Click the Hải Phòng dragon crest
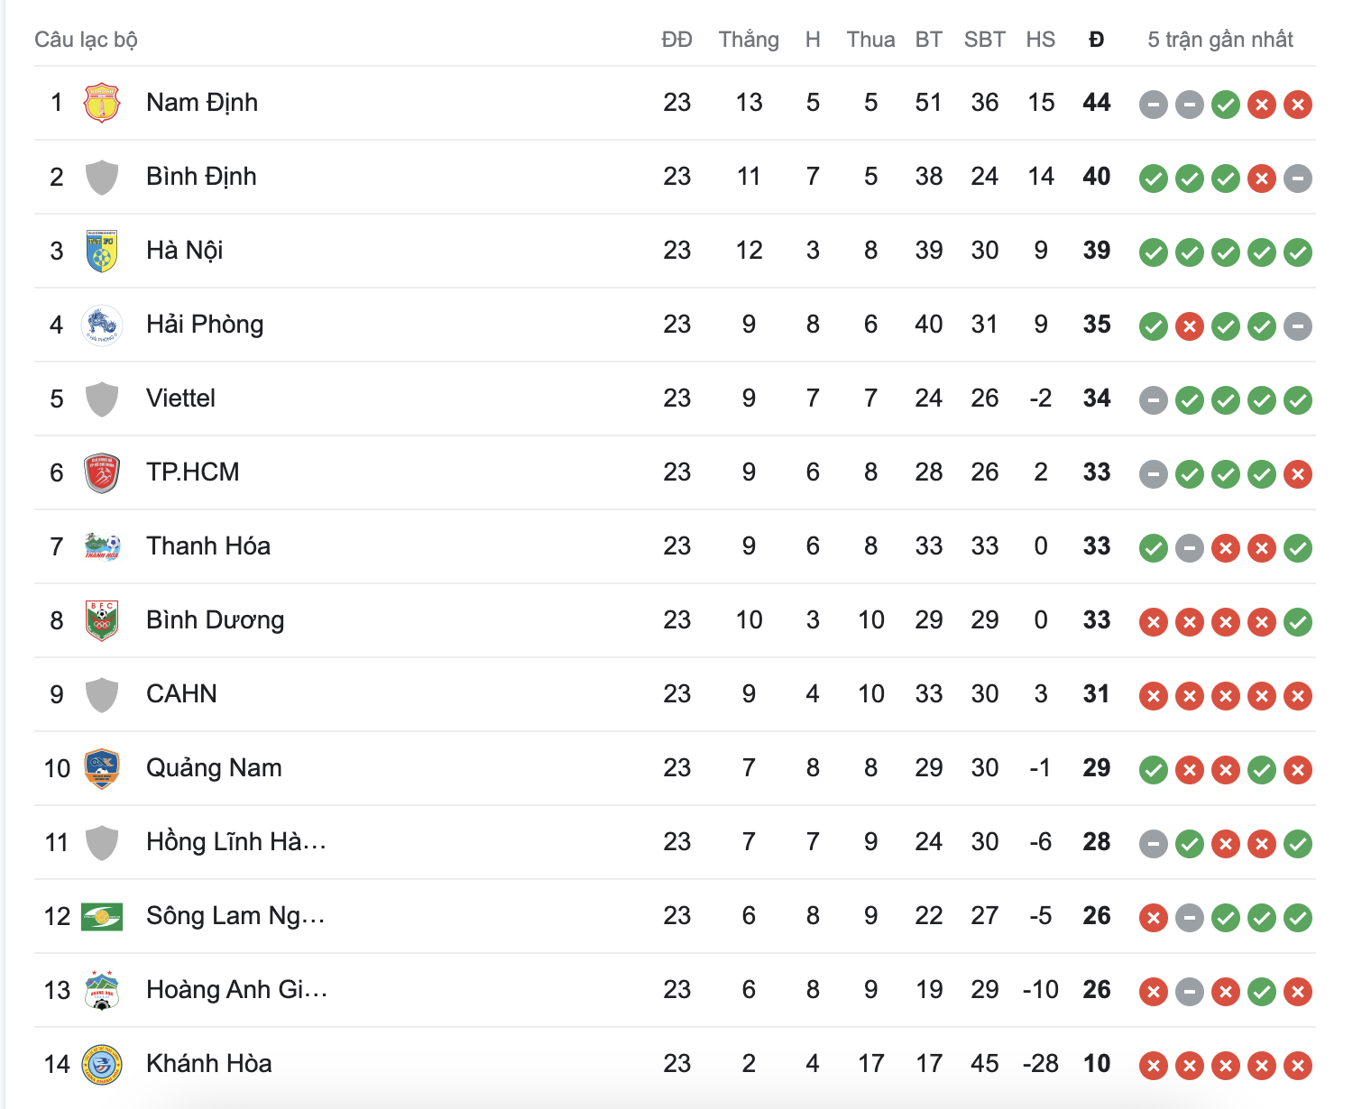Image resolution: width=1362 pixels, height=1109 pixels. (x=102, y=325)
